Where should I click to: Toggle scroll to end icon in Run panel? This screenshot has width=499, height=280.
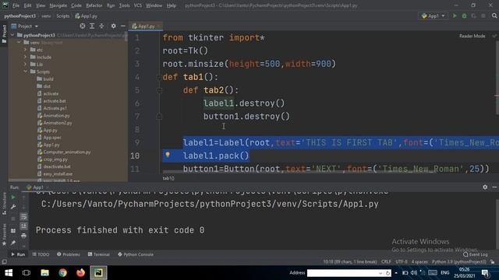(x=23, y=226)
